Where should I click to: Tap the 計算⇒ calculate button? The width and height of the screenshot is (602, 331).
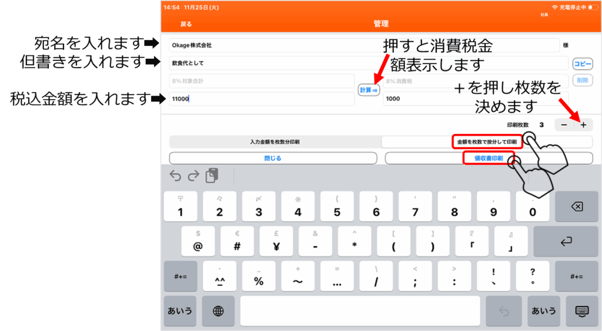point(369,90)
